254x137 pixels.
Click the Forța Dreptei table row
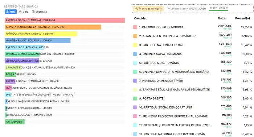pyautogui.click(x=193, y=98)
